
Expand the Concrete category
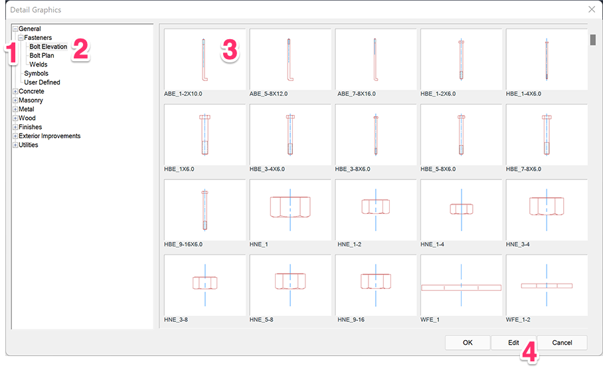(x=15, y=92)
